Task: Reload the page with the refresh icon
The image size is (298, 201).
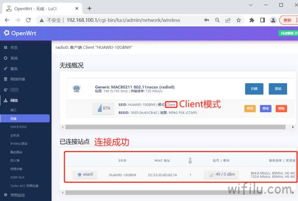Action: [29, 20]
